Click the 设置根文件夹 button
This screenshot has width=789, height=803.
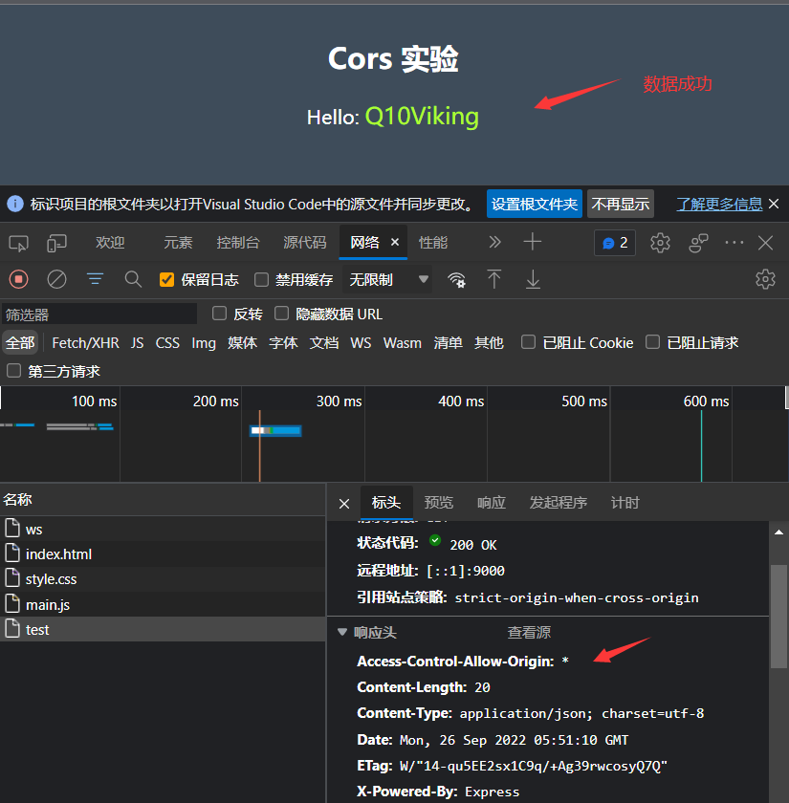click(534, 204)
